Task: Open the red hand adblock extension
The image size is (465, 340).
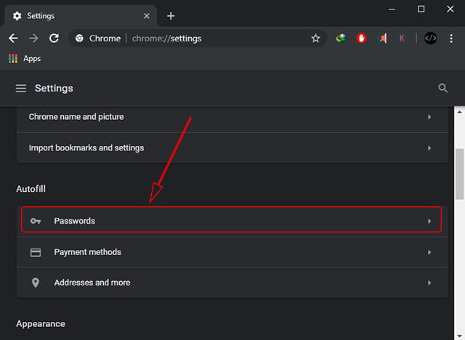Action: click(361, 39)
